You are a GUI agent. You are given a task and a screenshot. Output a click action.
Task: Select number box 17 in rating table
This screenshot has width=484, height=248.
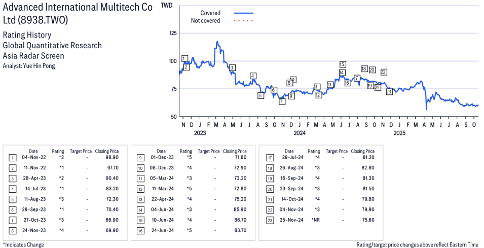click(270, 158)
